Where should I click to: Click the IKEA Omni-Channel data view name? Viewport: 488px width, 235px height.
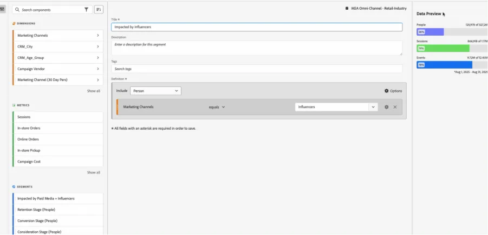379,9
